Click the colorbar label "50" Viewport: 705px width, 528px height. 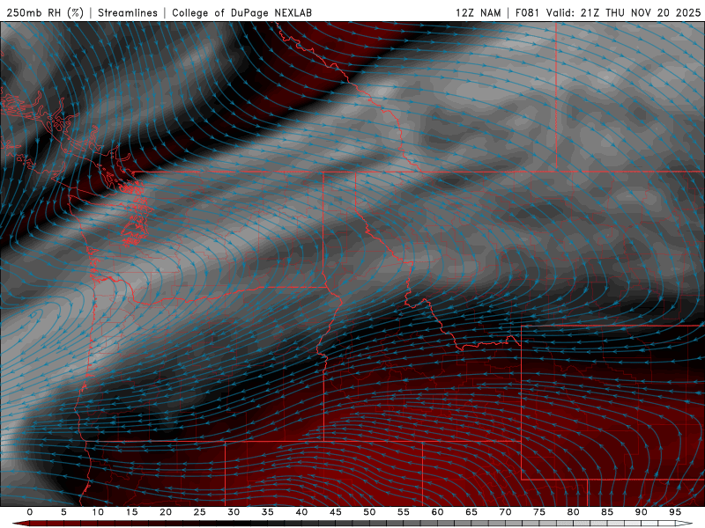(x=369, y=512)
